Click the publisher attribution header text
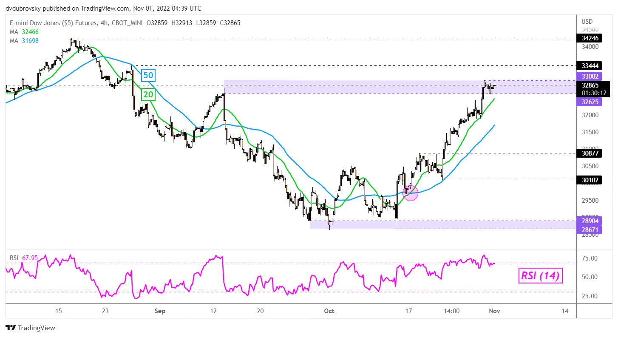The height and width of the screenshot is (337, 618). [x=104, y=8]
